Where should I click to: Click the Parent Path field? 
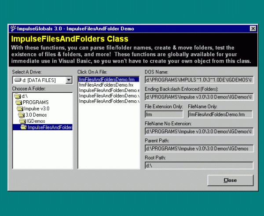199,149
